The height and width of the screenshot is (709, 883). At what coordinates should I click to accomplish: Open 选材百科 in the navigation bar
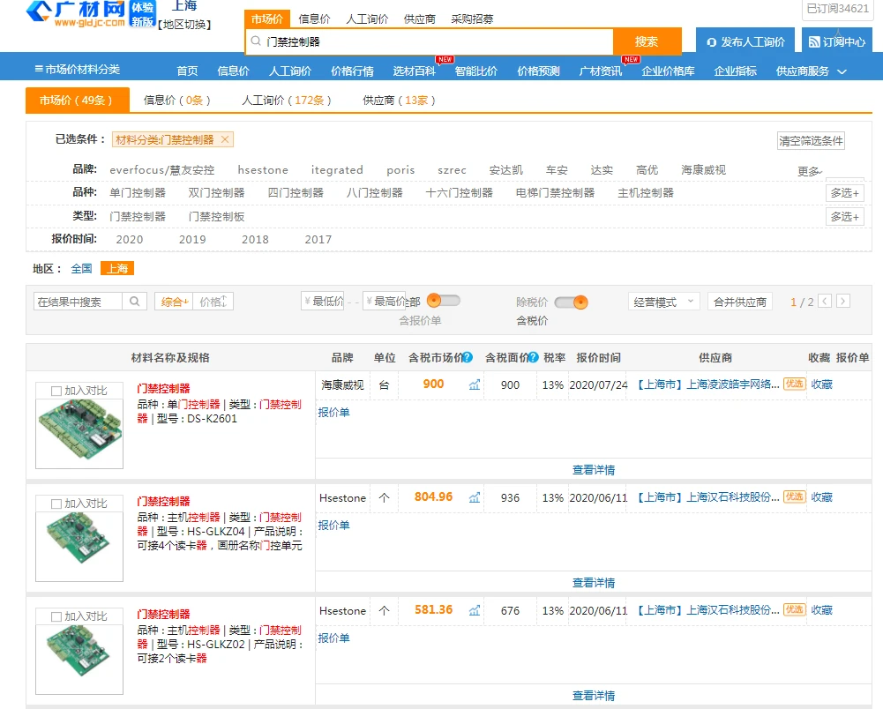415,71
